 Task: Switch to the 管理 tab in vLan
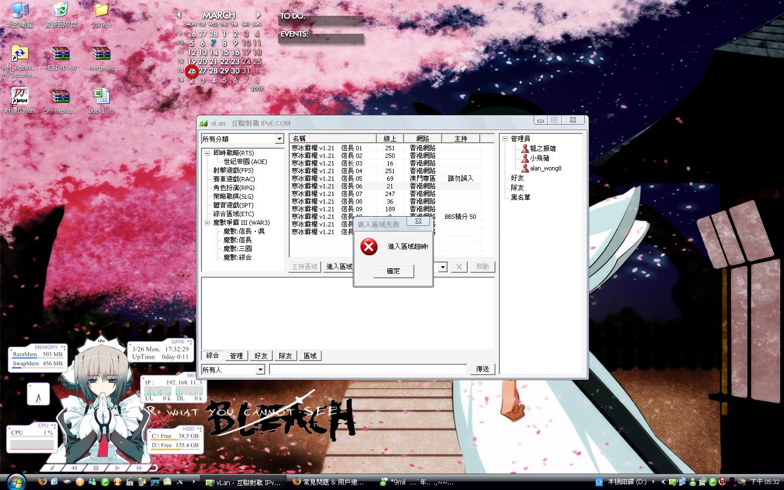236,356
